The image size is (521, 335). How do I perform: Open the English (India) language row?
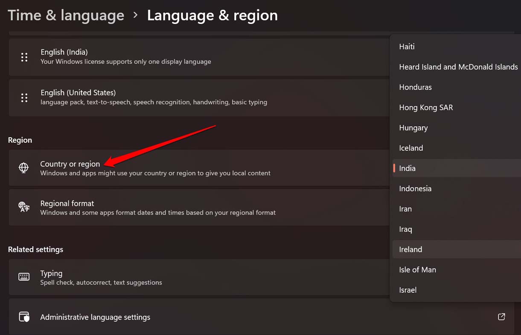click(x=199, y=57)
